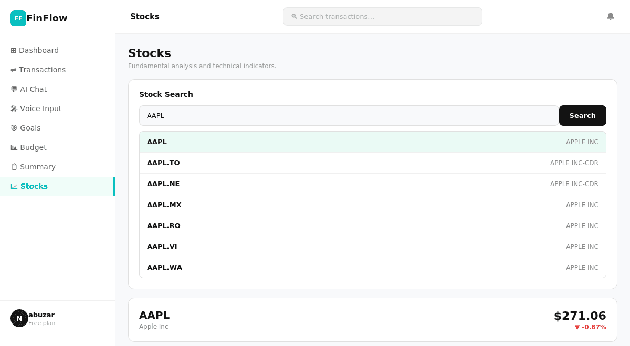Navigate to Budget
The height and width of the screenshot is (346, 630).
coord(58,147)
